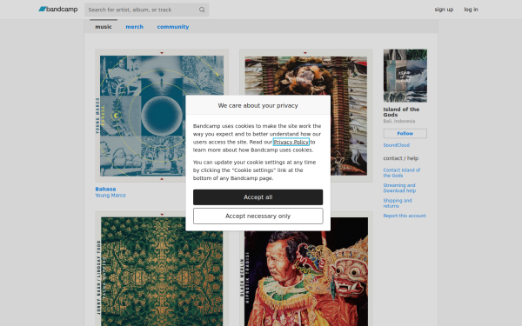Open Shipping and returns link
The width and height of the screenshot is (522, 326).
pyautogui.click(x=398, y=203)
